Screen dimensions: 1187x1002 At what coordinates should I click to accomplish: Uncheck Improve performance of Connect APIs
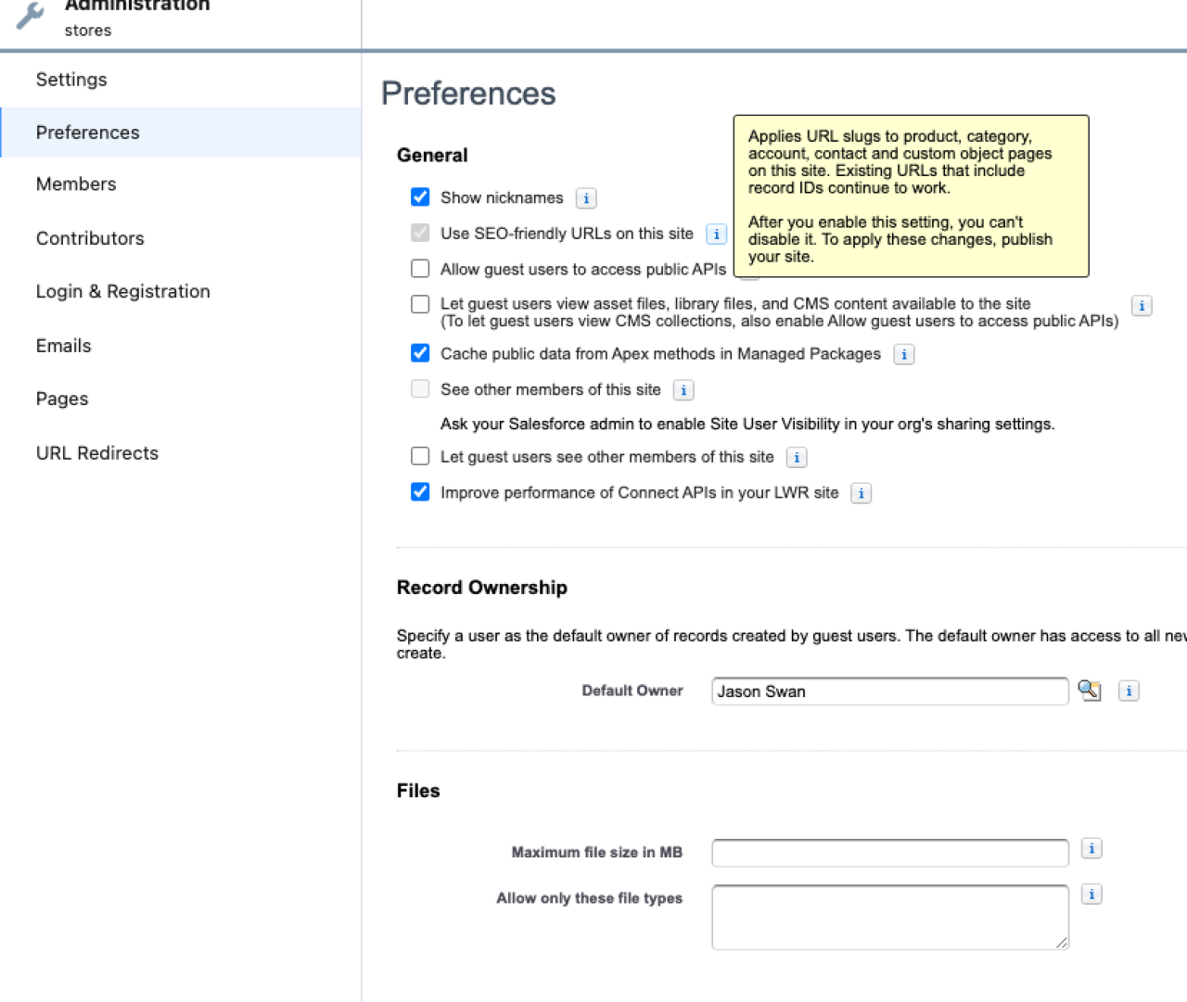coord(420,491)
